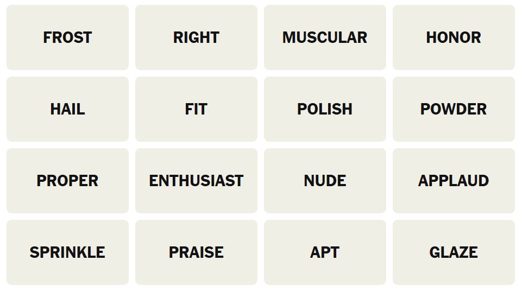The image size is (522, 292).
Task: Select the APPLAUD tile
Action: (x=454, y=181)
